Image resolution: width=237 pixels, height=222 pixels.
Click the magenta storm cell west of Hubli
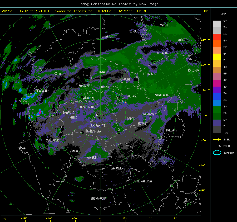tap(40, 112)
